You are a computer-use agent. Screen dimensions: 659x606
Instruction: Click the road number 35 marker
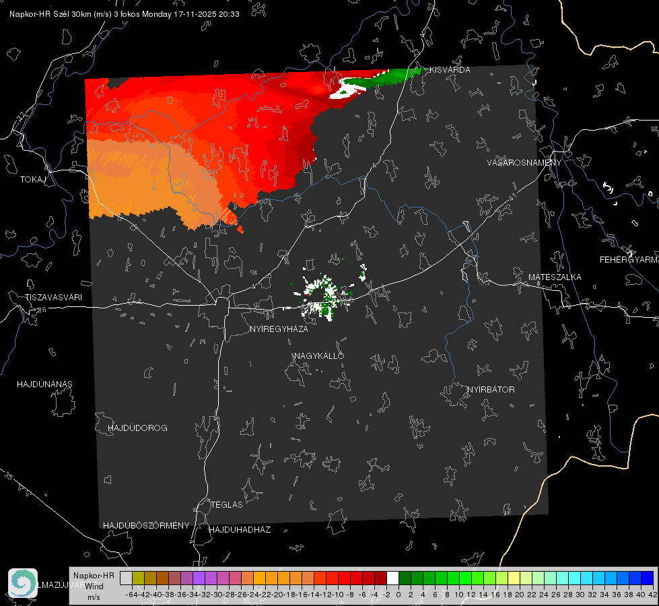9,476
